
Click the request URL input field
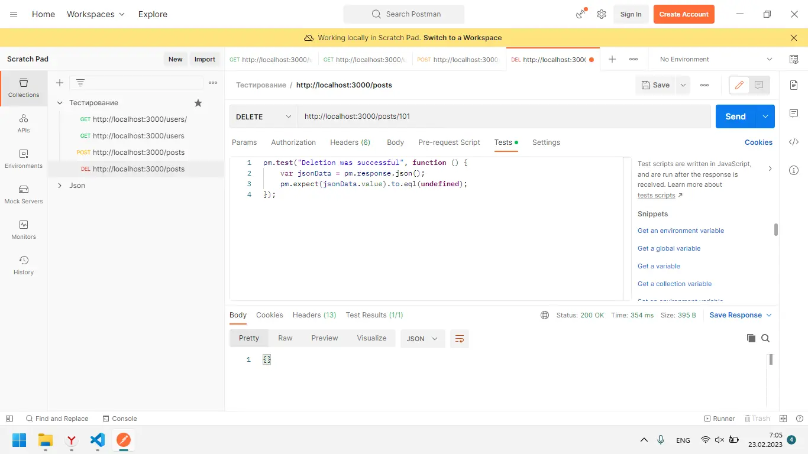(504, 116)
